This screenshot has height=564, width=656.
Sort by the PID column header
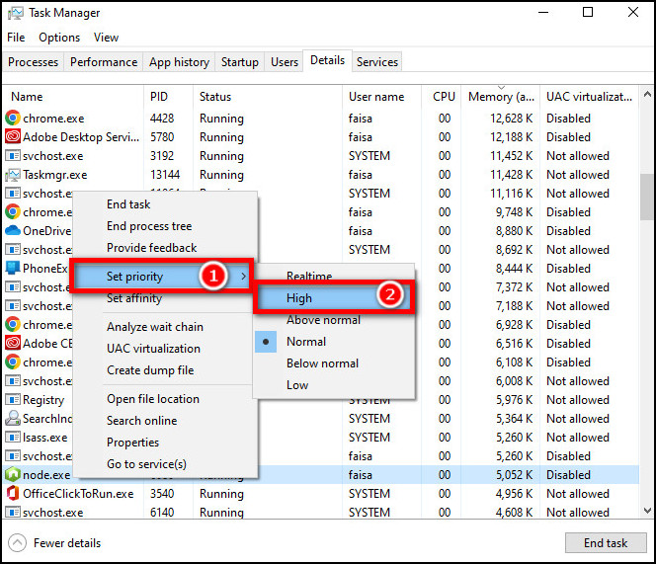[x=169, y=97]
